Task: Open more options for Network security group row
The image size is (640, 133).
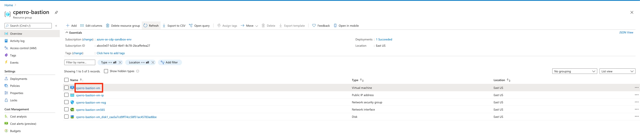Action: click(x=636, y=102)
